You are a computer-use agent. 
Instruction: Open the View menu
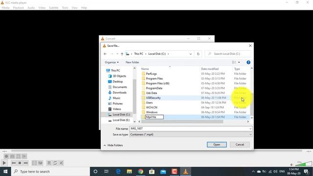[x=74, y=8]
